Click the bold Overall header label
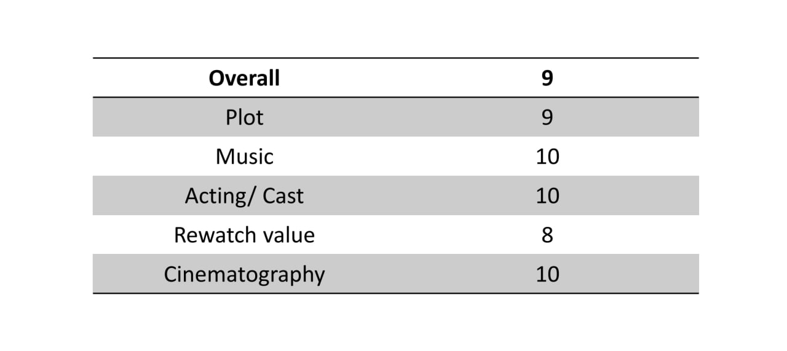Image resolution: width=787 pixels, height=351 pixels. pos(244,78)
